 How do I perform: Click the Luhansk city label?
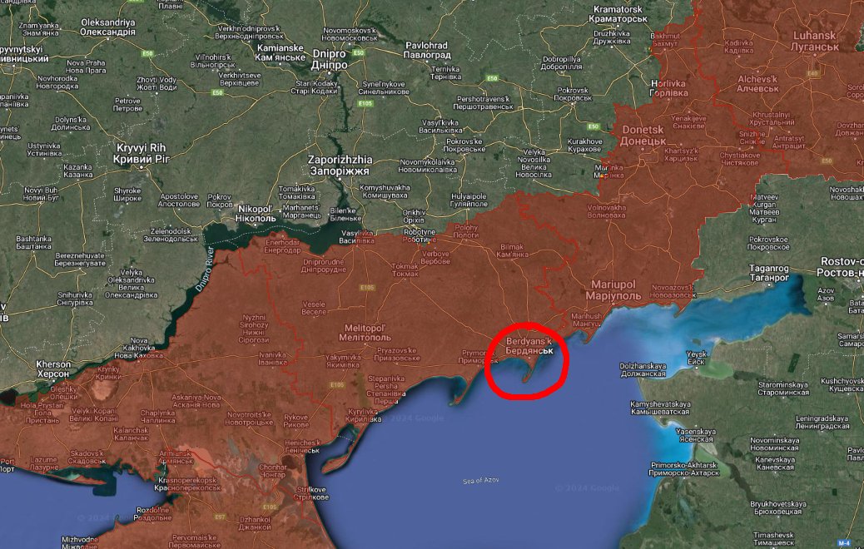click(814, 42)
